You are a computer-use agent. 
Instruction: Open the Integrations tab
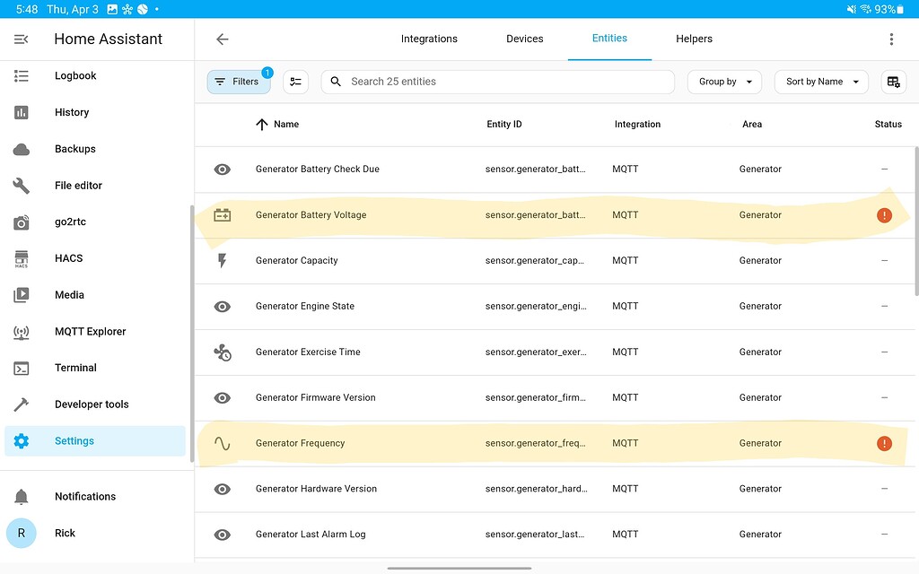tap(429, 39)
